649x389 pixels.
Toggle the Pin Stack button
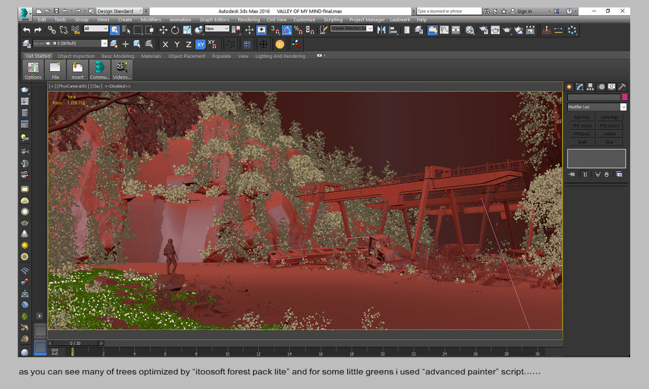(571, 174)
